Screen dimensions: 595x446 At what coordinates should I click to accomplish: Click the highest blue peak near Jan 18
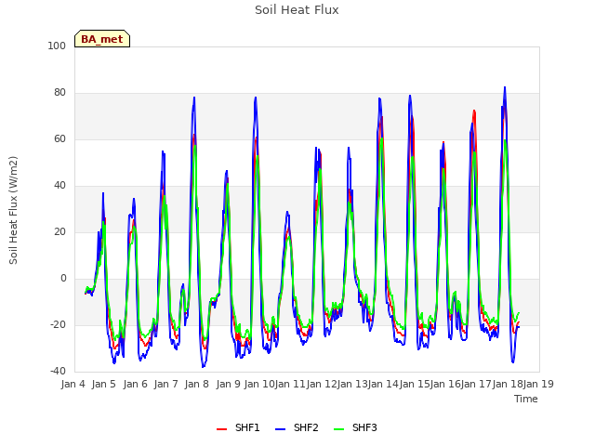(505, 87)
